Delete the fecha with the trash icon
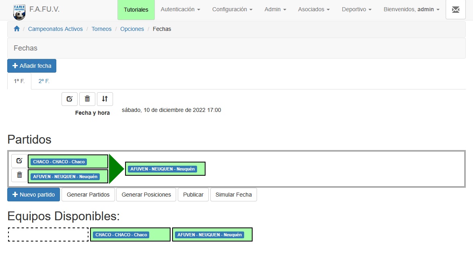This screenshot has width=473, height=274. pyautogui.click(x=87, y=99)
